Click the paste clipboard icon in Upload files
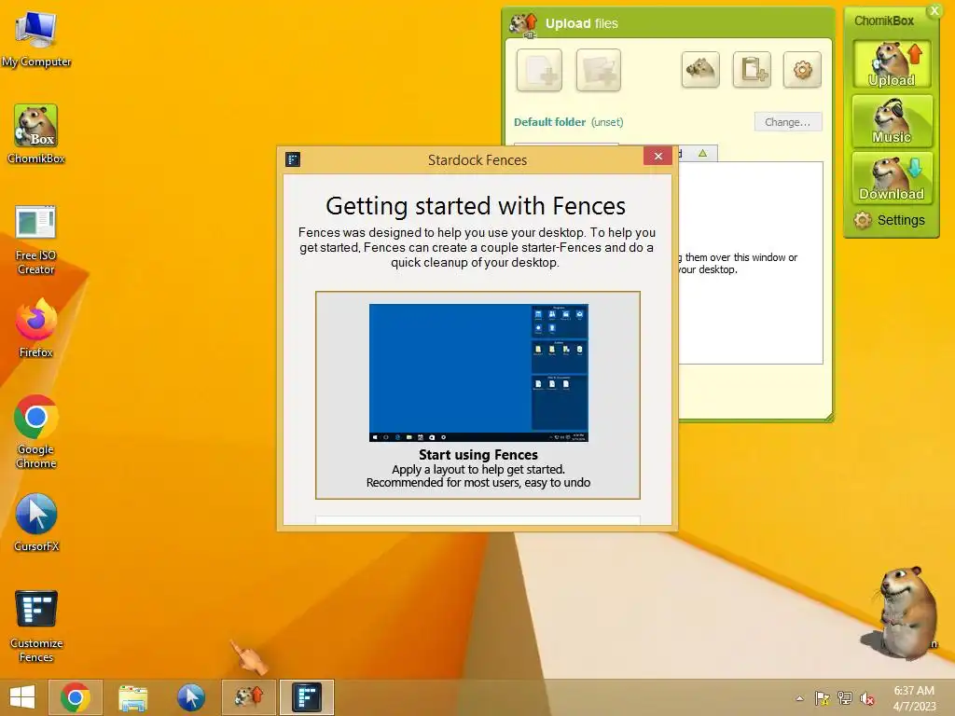Screen dimensions: 955x716 (753, 69)
